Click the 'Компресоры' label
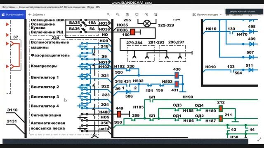264x148 pixels. (44, 66)
